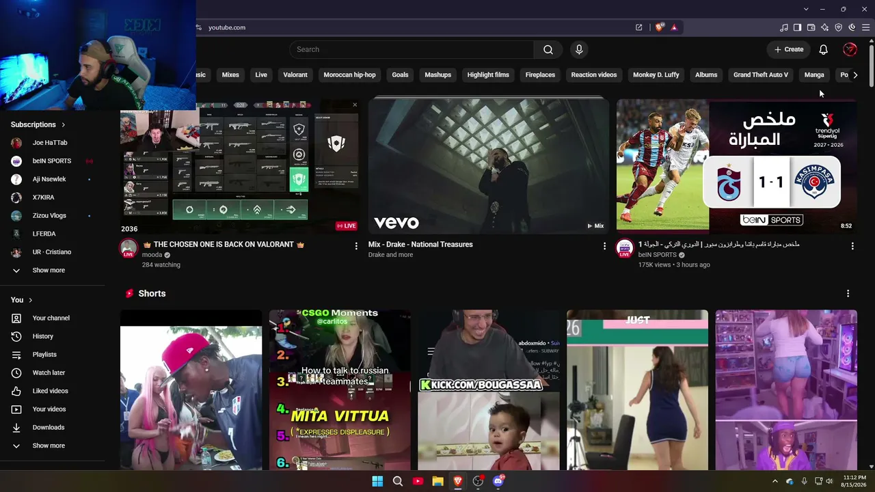Open the CSGO Moments short thumbnail
This screenshot has width=875, height=492.
pyautogui.click(x=340, y=389)
